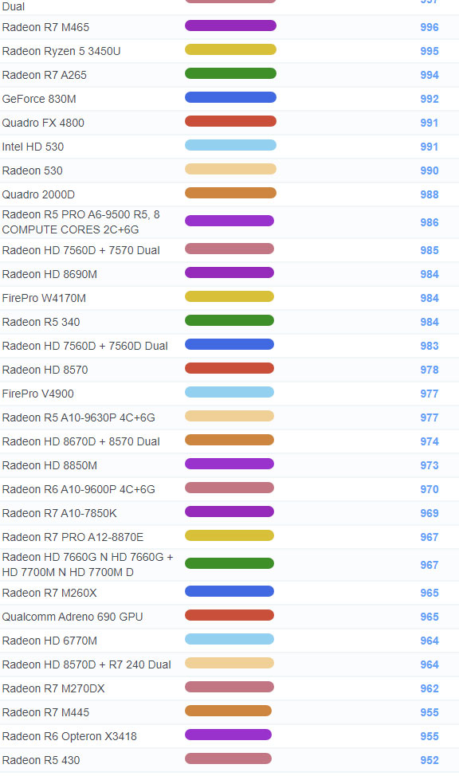Select Radeon R5 340 entry

click(41, 322)
